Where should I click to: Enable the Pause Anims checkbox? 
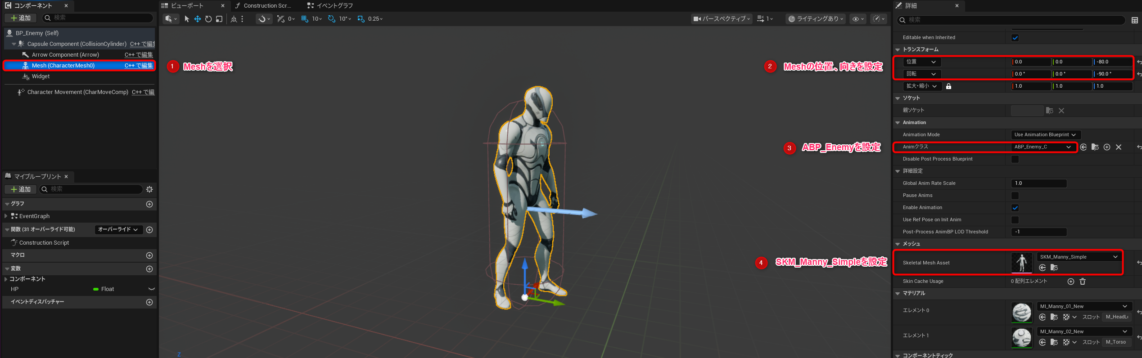tap(1015, 196)
